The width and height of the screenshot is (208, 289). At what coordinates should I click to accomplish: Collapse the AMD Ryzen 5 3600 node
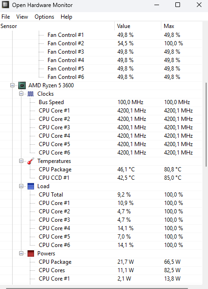[12, 85]
